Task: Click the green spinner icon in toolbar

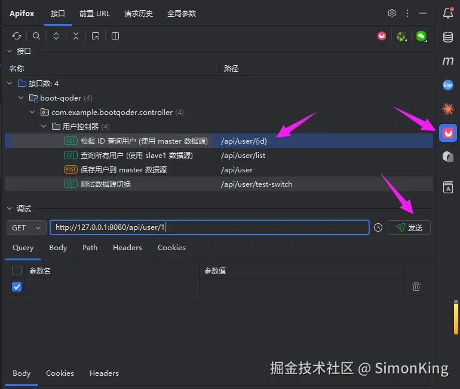Action: pos(401,37)
